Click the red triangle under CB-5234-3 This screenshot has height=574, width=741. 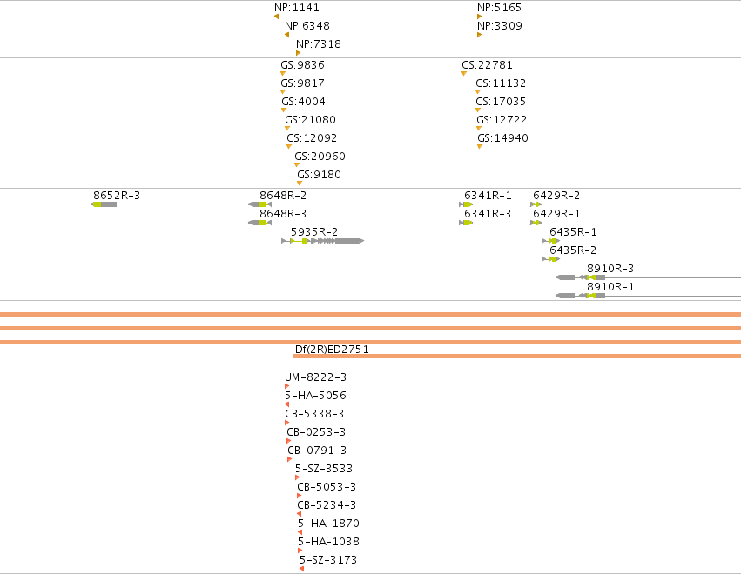click(300, 514)
